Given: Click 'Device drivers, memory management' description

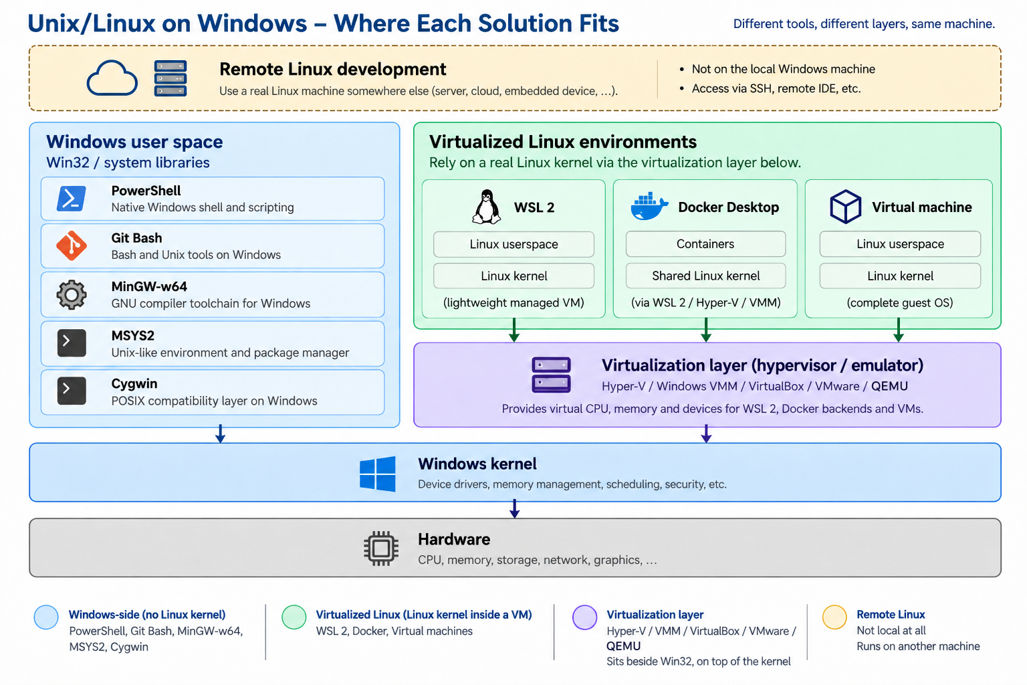Looking at the screenshot, I should (572, 484).
